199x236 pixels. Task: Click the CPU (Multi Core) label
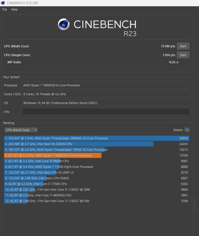(17, 46)
